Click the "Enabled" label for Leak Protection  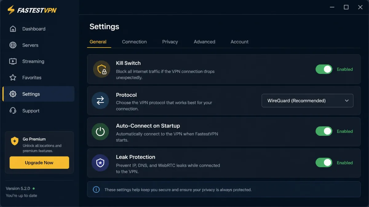tap(345, 163)
